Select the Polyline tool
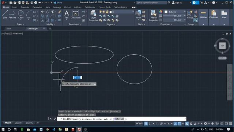Image resolution: width=234 pixels, height=132 pixels. pyautogui.click(x=12, y=15)
